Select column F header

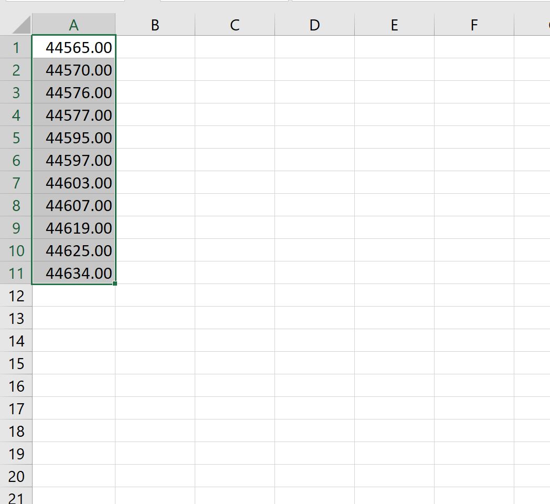pyautogui.click(x=474, y=25)
